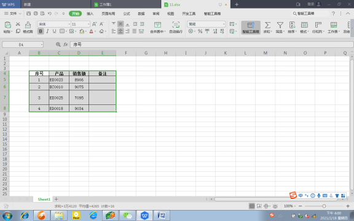Screen dimensions: 354x221
Task: Open the Formulas ribbon tab
Action: click(127, 14)
